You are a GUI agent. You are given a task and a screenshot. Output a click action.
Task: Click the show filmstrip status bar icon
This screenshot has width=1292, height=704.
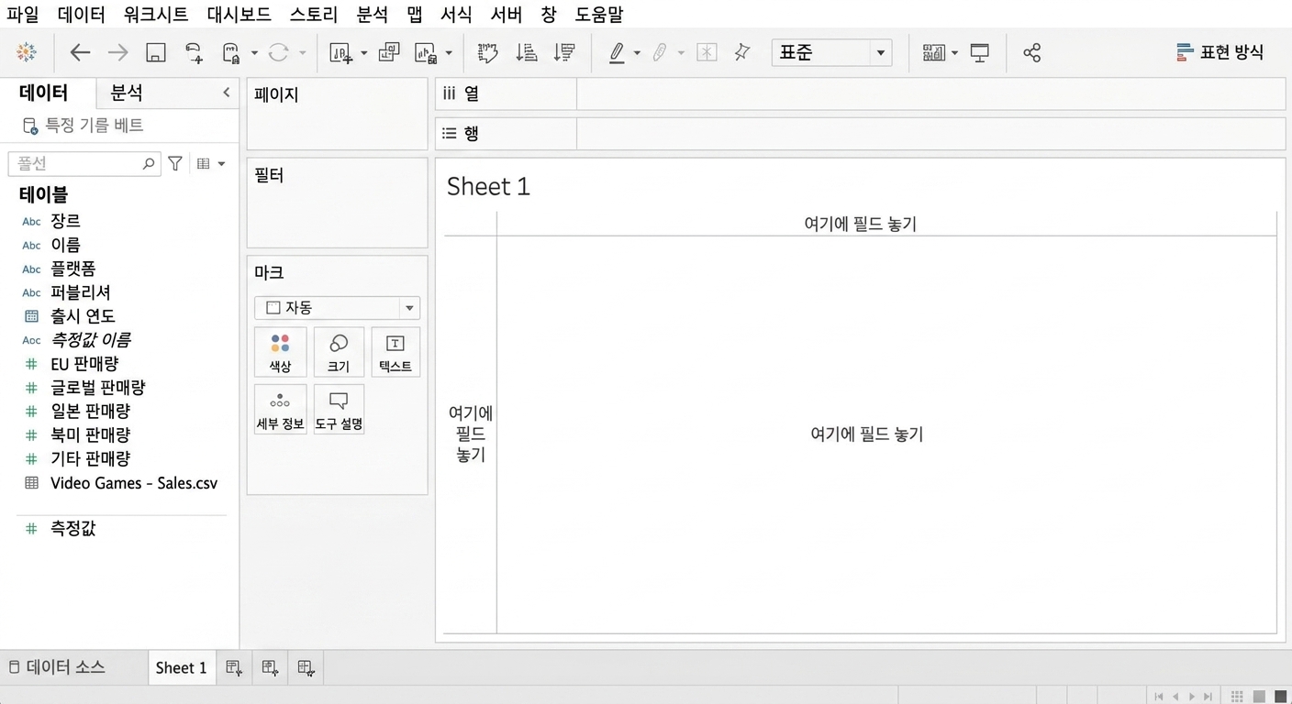tap(1259, 697)
